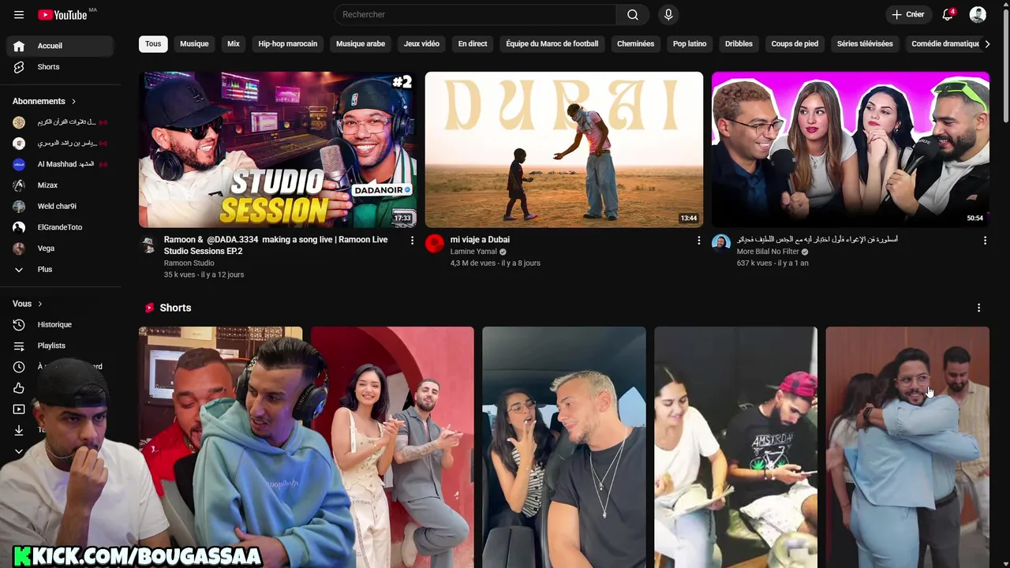Open the Ramoon Live Studio Sessions title
The height and width of the screenshot is (568, 1010).
coord(276,245)
